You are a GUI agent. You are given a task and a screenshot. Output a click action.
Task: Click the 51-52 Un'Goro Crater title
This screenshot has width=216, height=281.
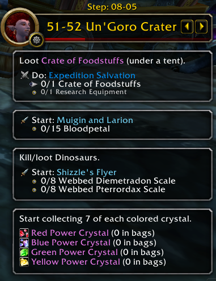tap(112, 27)
